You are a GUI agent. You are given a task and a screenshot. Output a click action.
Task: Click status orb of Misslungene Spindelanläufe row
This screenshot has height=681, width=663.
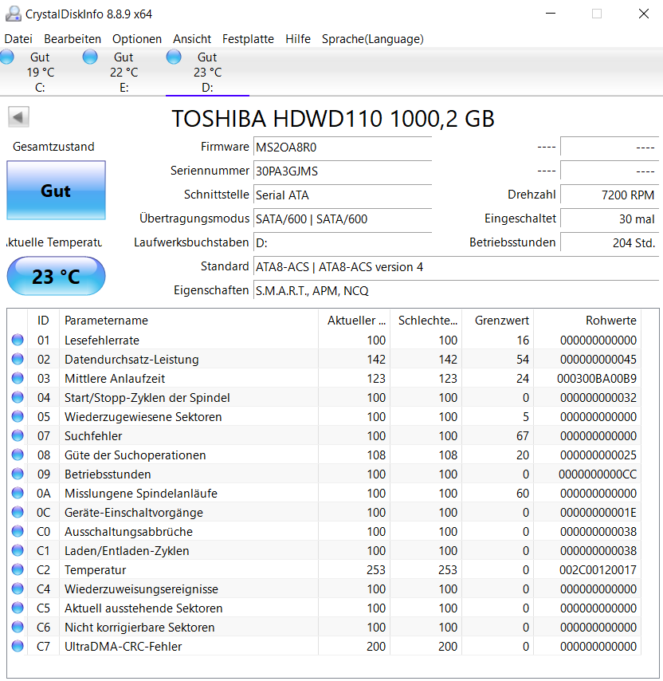pyautogui.click(x=18, y=493)
